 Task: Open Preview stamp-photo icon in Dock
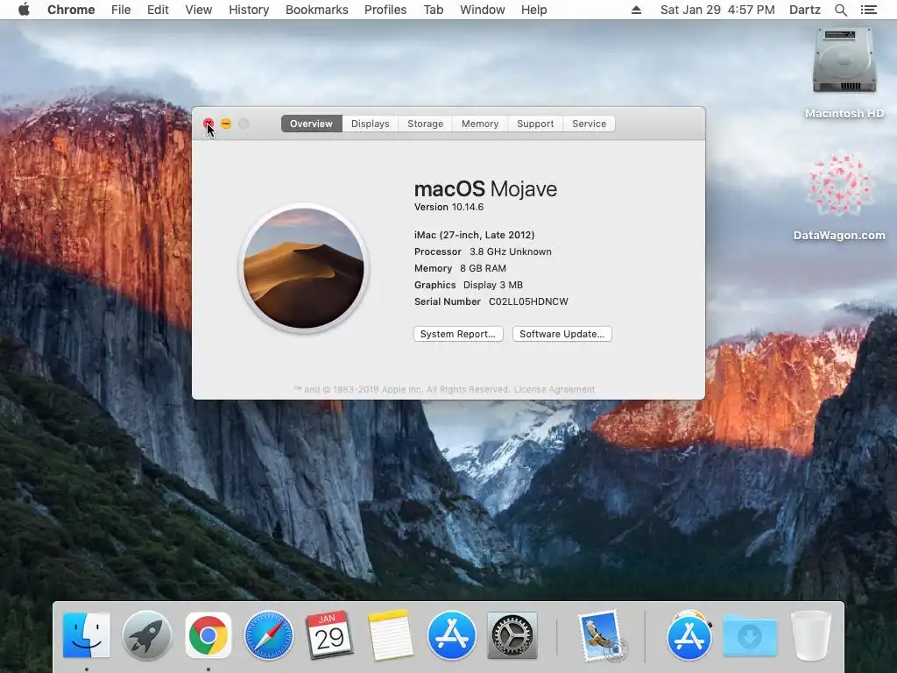(x=602, y=635)
